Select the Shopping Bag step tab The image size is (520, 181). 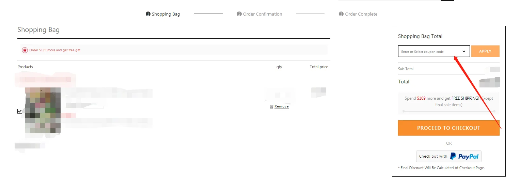pos(163,14)
